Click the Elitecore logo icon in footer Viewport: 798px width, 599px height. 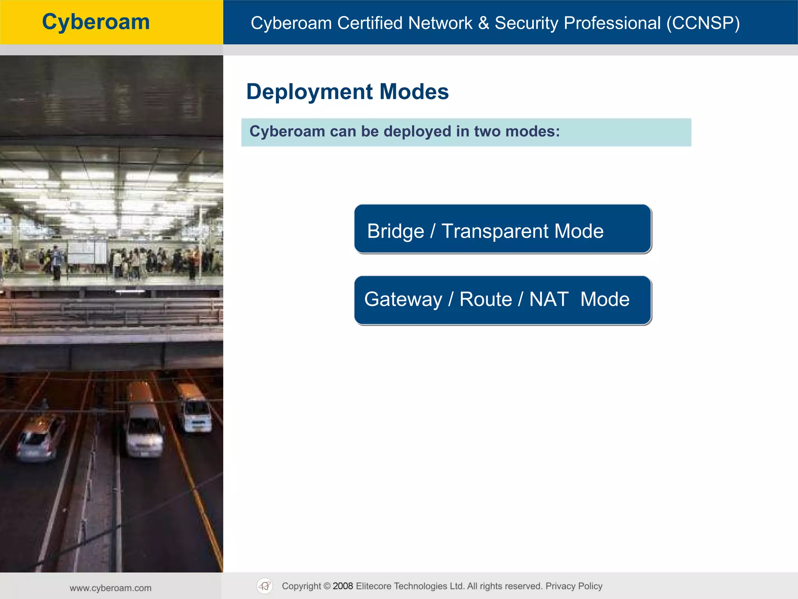pos(265,586)
